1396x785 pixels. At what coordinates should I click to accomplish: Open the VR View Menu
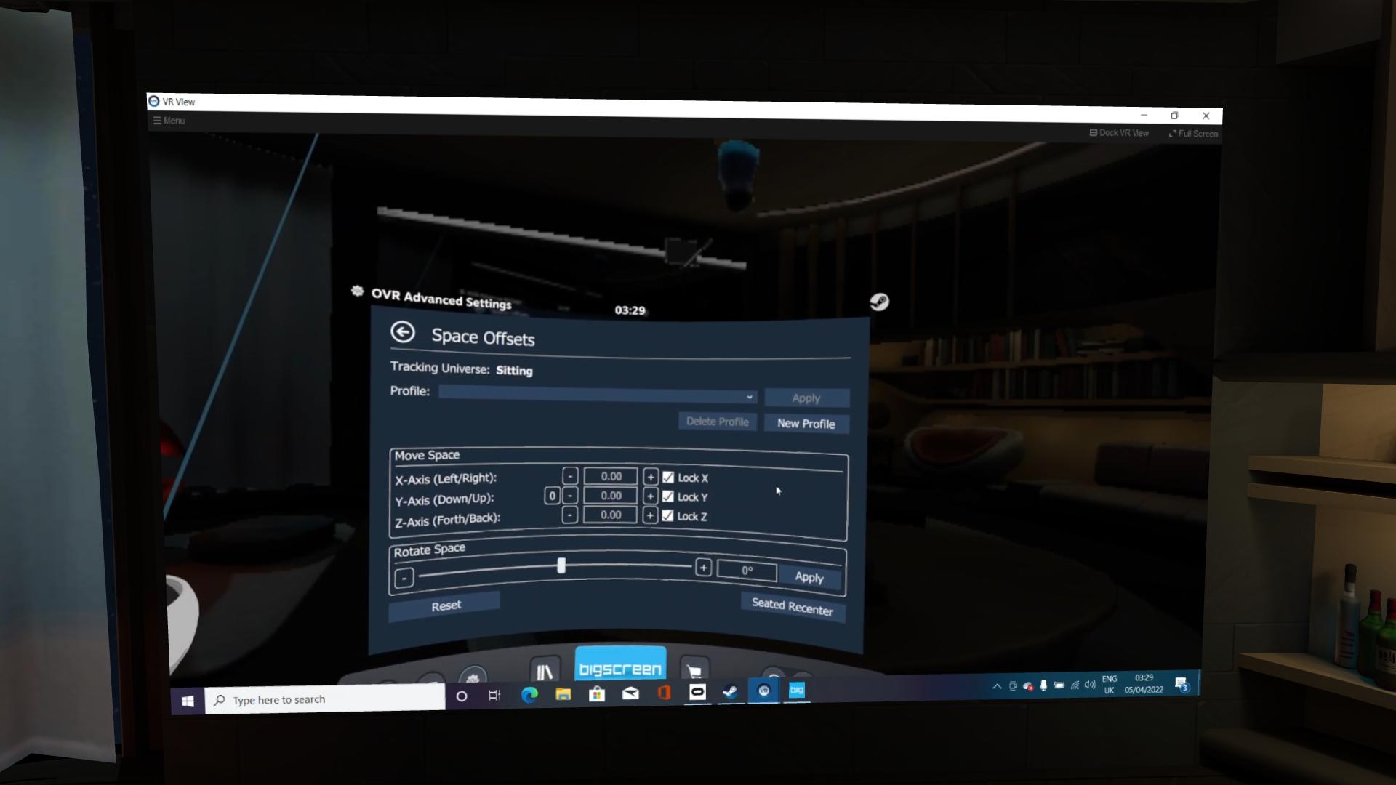click(x=169, y=121)
